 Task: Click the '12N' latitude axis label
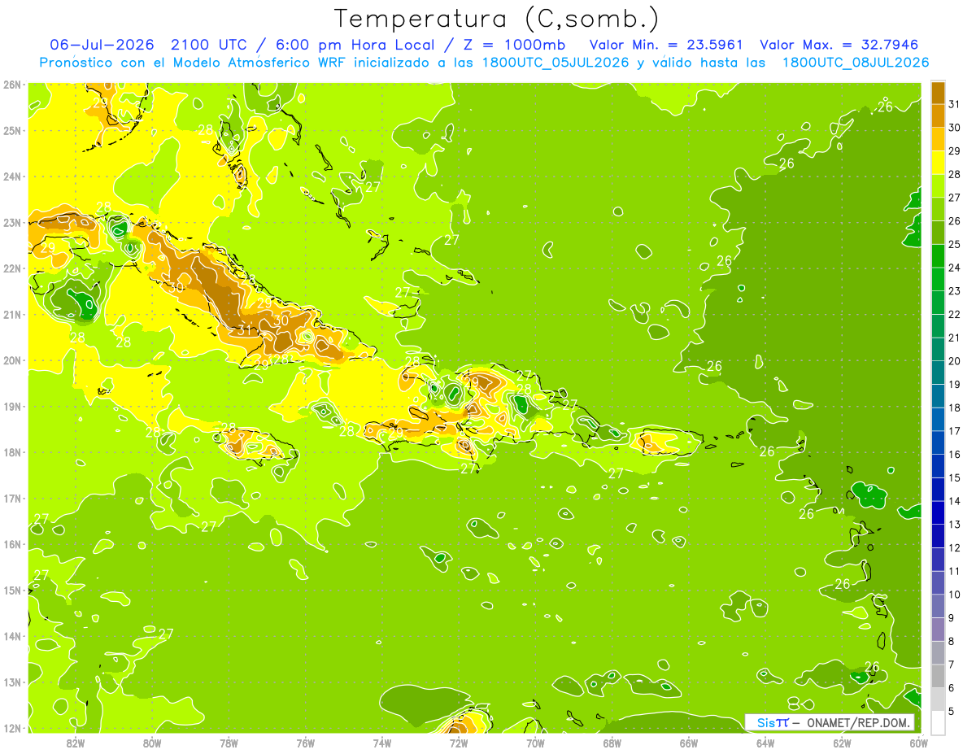(12, 728)
